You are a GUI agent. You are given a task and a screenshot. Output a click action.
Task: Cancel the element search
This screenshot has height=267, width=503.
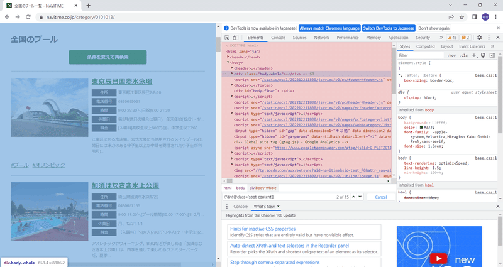pyautogui.click(x=381, y=197)
